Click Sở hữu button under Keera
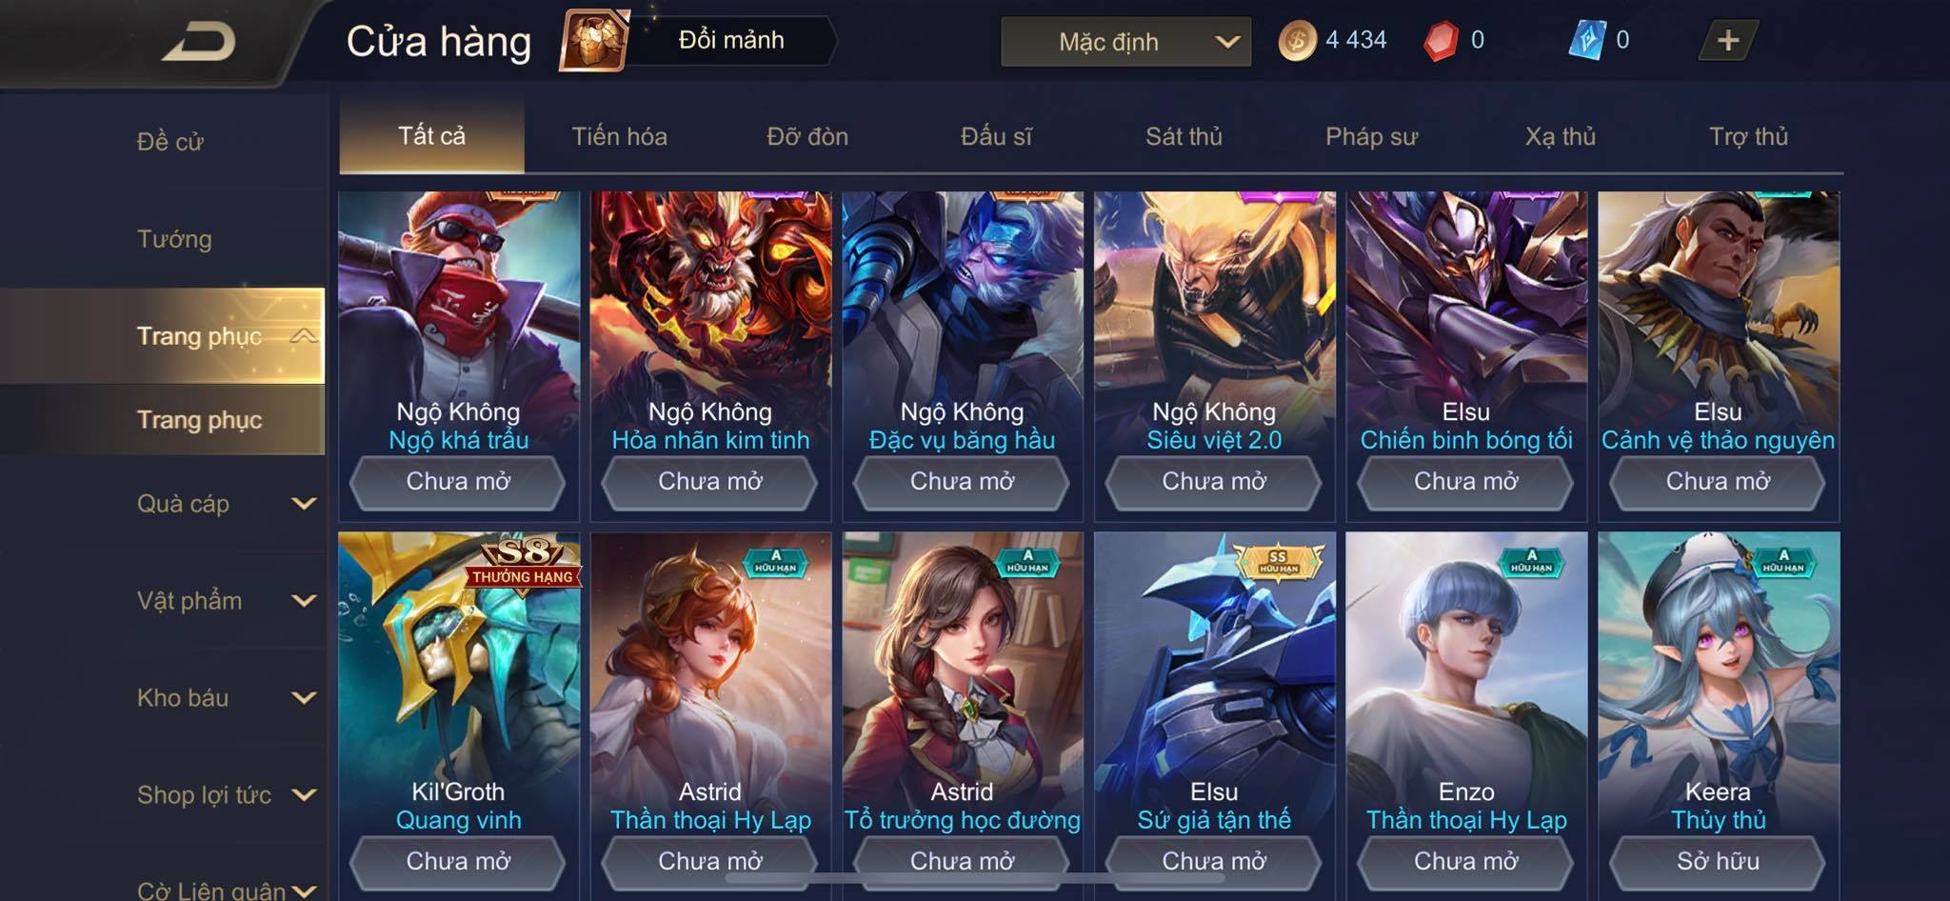1950x901 pixels. pyautogui.click(x=1718, y=861)
